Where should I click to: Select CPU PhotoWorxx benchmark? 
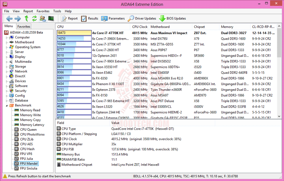point(30,135)
